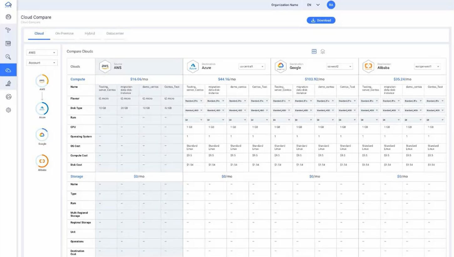Open the AWS provider dropdown
The width and height of the screenshot is (454, 257).
pos(42,53)
